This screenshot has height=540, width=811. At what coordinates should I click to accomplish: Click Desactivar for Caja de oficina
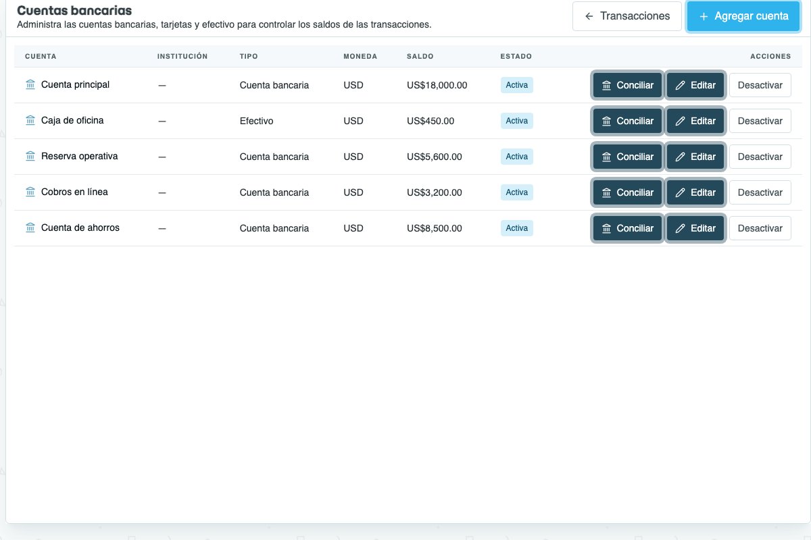click(760, 121)
